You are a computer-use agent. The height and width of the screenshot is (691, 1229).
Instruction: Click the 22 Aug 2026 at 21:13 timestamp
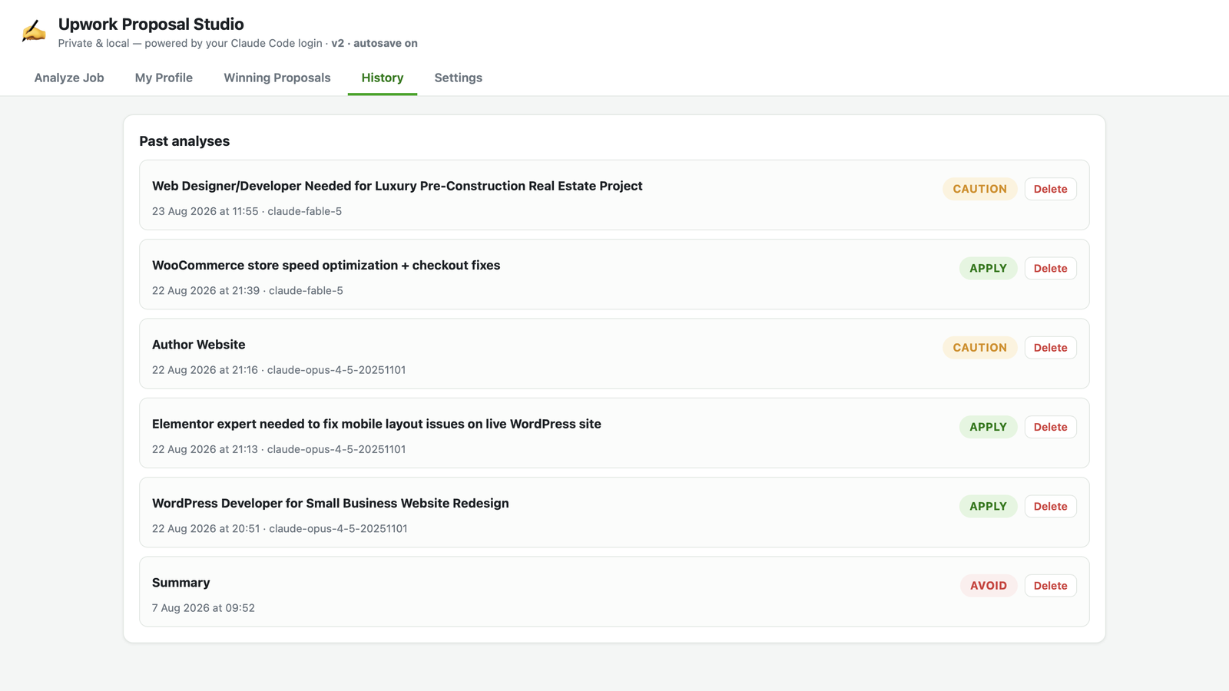coord(205,449)
